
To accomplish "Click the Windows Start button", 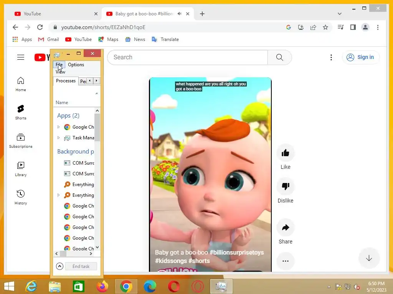I will click(x=9, y=286).
